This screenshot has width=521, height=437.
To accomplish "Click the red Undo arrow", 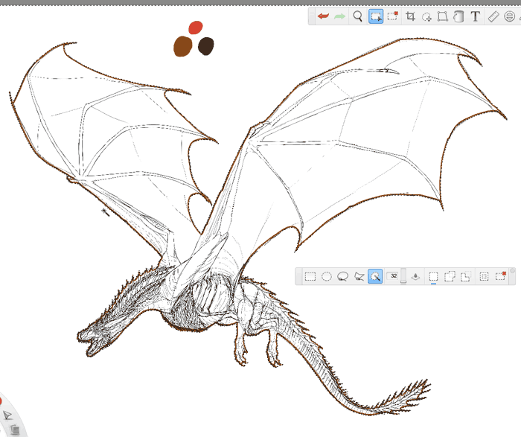I will [323, 16].
